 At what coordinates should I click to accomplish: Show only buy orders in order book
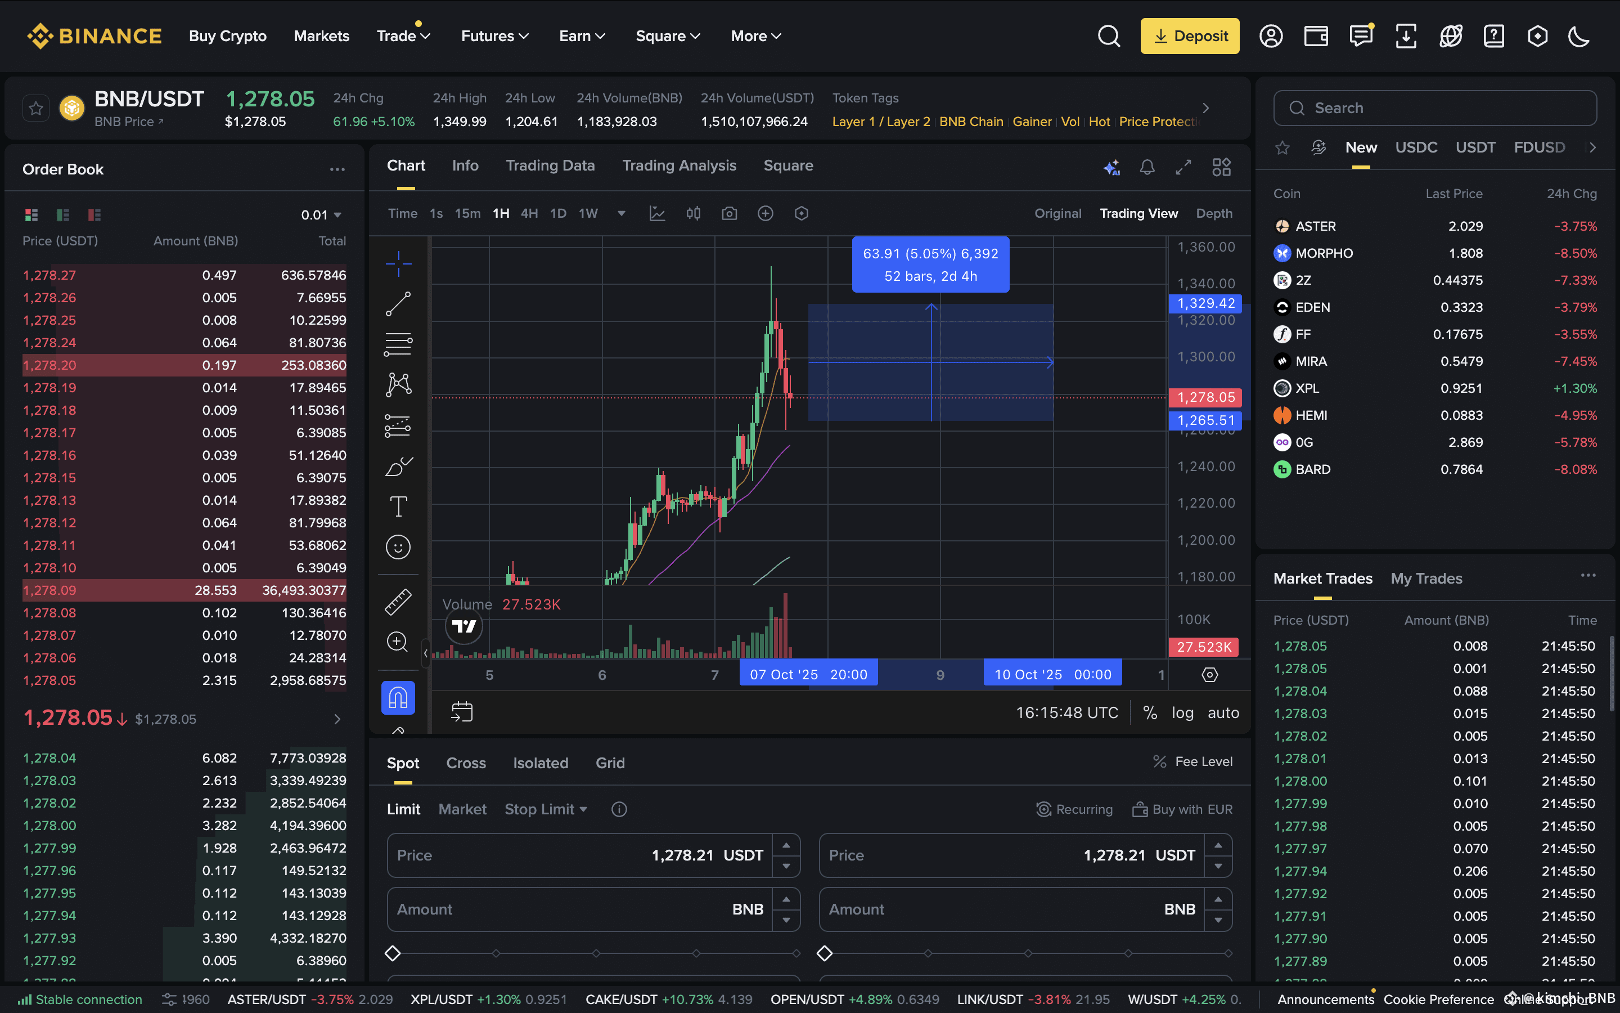pyautogui.click(x=63, y=214)
